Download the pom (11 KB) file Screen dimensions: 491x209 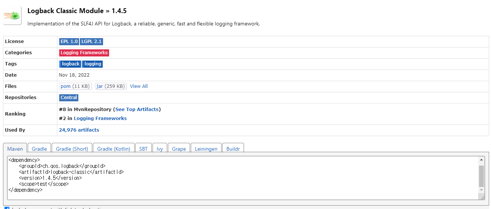pyautogui.click(x=75, y=86)
